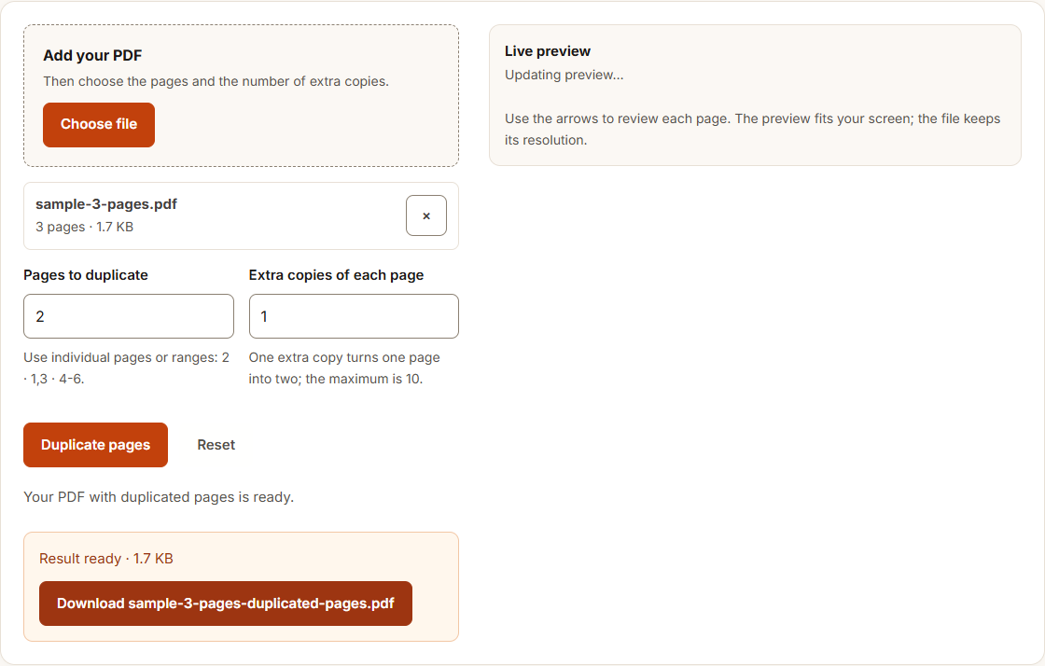
Task: Click the 'Use individual pages or ranges' hint
Action: point(127,368)
